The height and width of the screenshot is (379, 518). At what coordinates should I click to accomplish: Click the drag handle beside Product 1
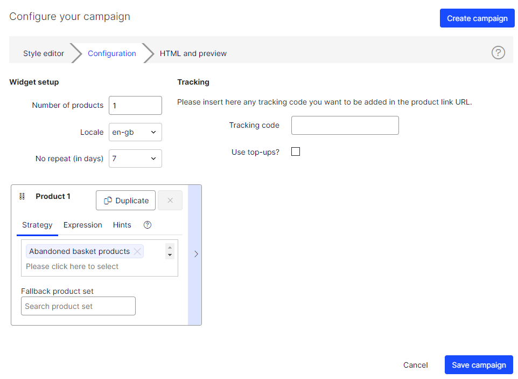(22, 196)
